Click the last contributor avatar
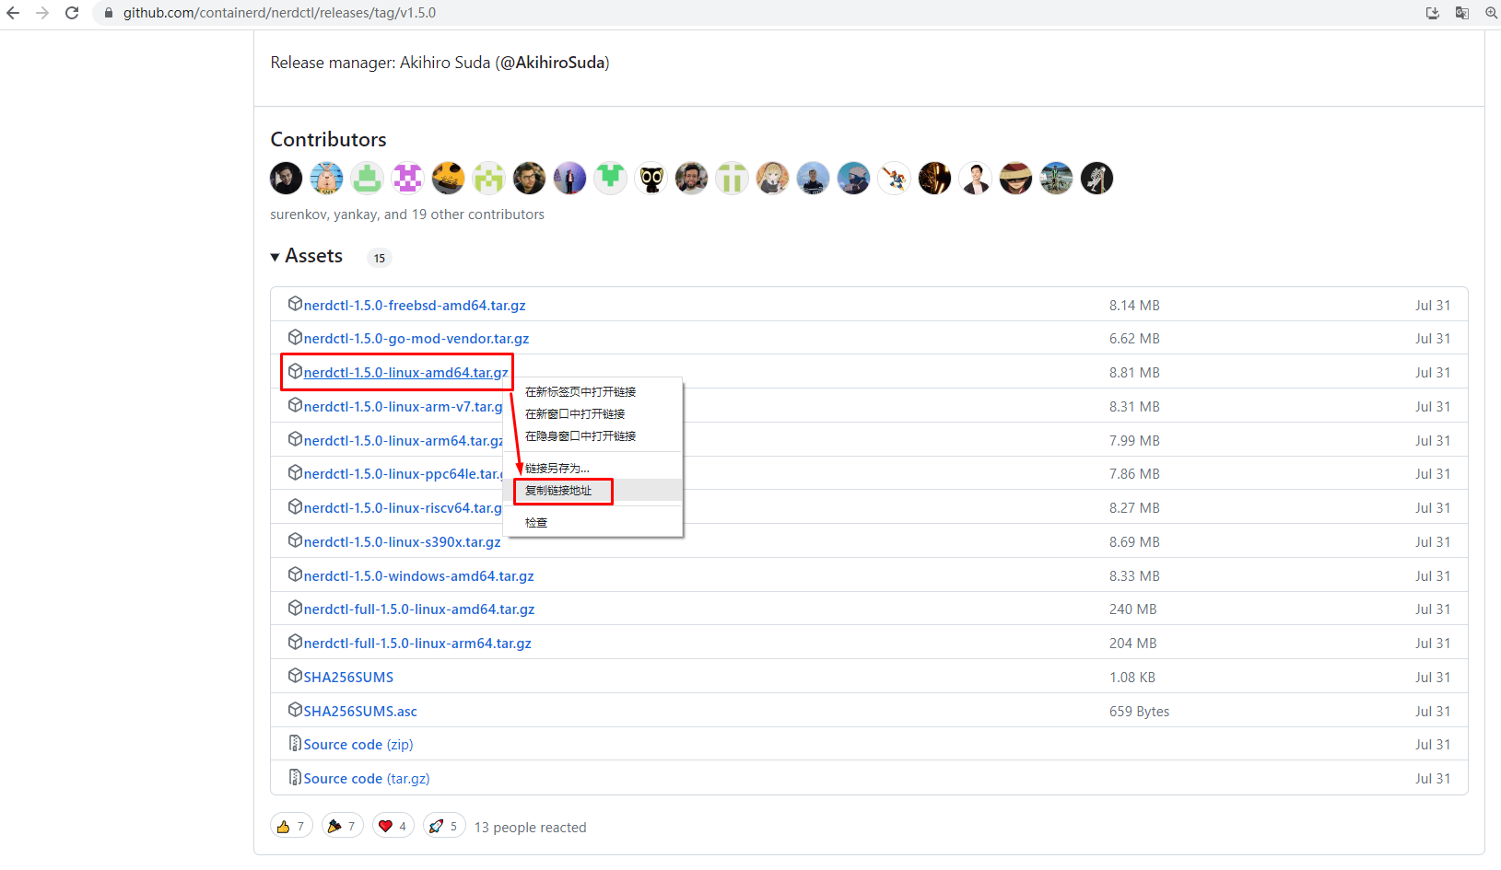Viewport: 1501px width, 870px height. pos(1096,178)
